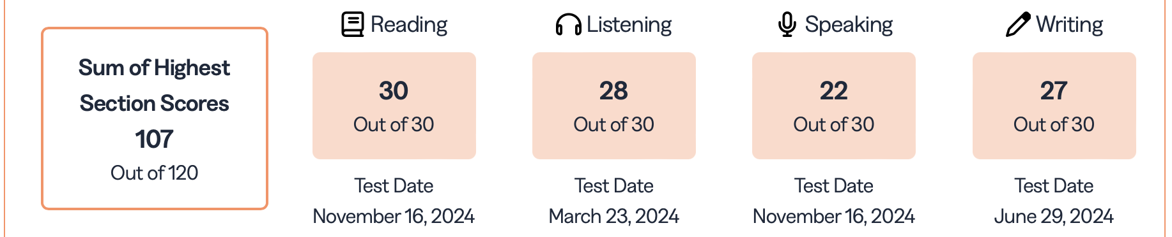1172x237 pixels.
Task: Click the Listening test date March 23, 2024
Action: [613, 216]
